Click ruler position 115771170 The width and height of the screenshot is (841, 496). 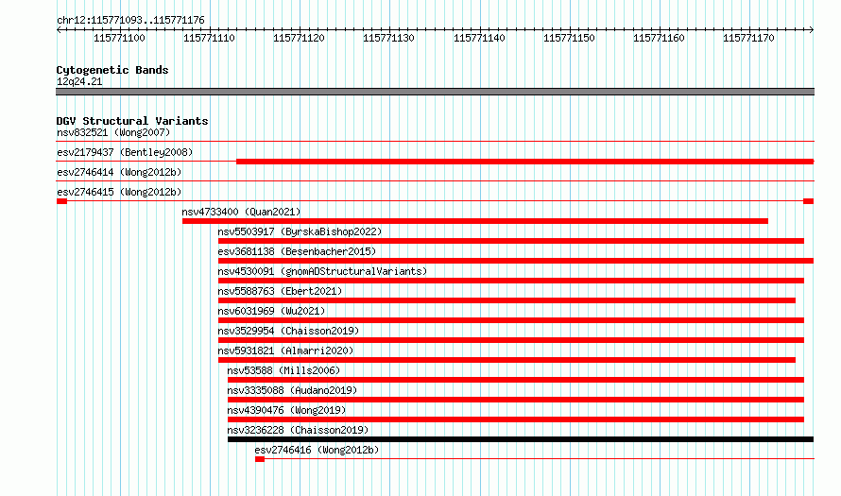click(748, 38)
